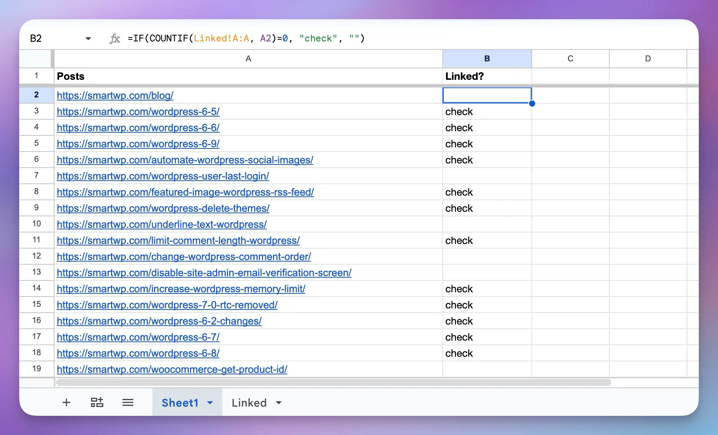Select the check cell in row 3

pyautogui.click(x=487, y=112)
